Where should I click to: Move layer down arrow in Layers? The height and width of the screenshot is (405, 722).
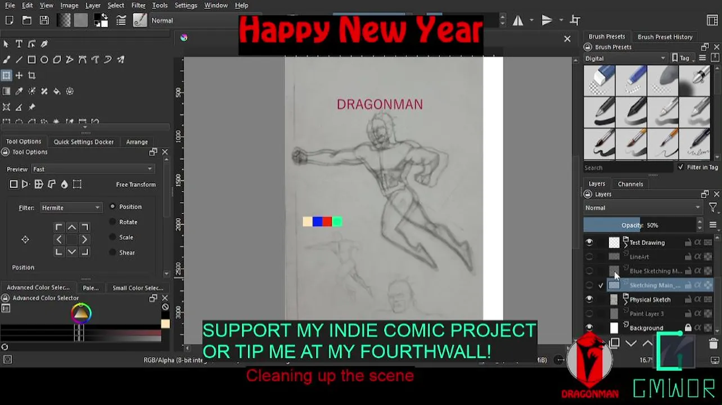pos(631,343)
